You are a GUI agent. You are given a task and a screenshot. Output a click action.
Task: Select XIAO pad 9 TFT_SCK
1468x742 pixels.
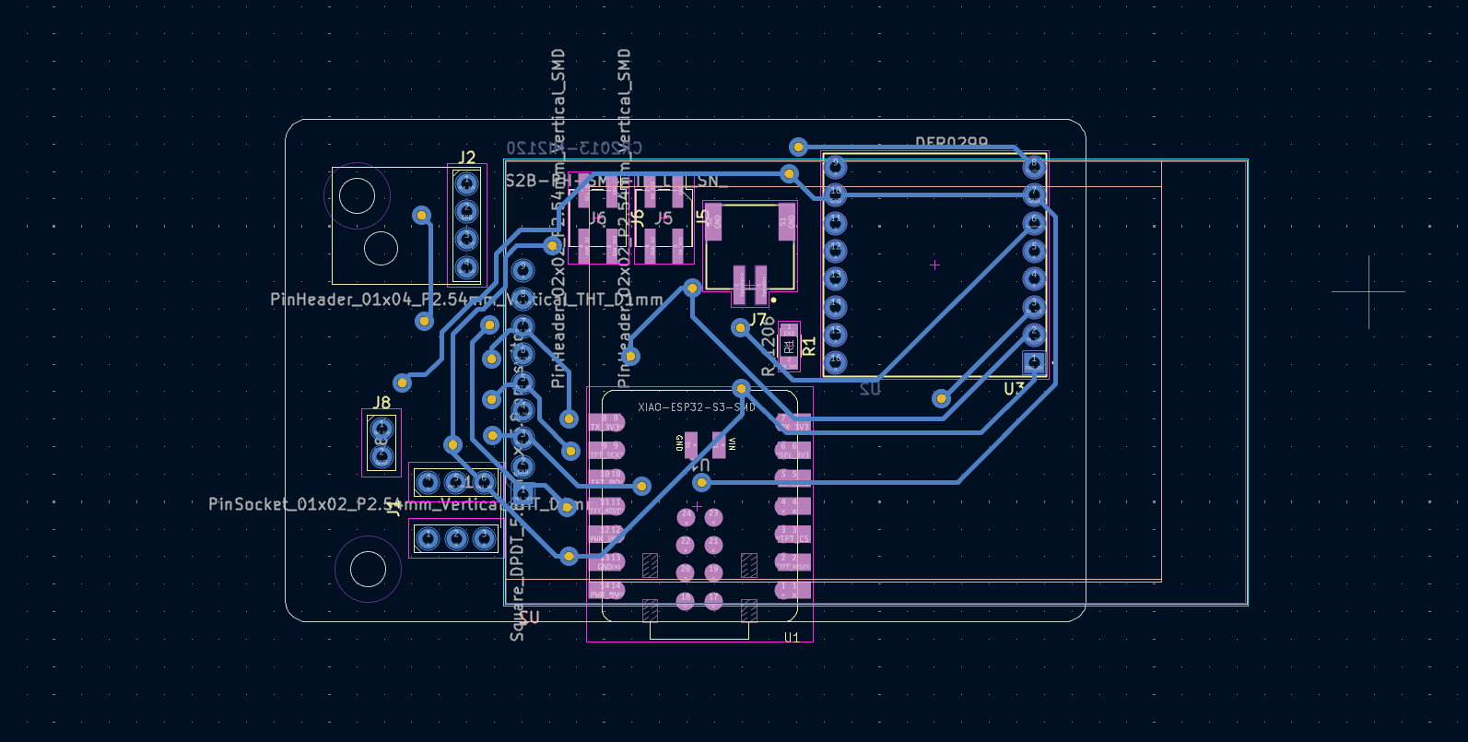(x=606, y=450)
